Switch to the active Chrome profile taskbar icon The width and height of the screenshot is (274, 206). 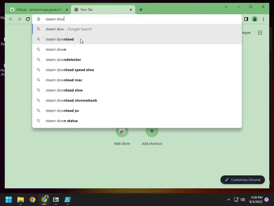[x=44, y=200]
